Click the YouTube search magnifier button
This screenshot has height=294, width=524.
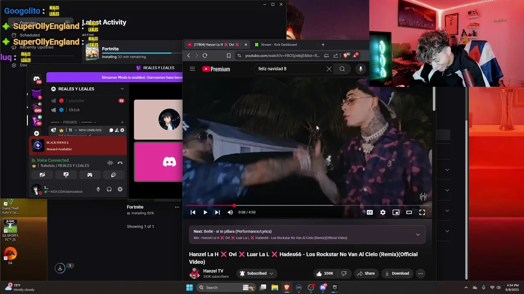coord(342,69)
